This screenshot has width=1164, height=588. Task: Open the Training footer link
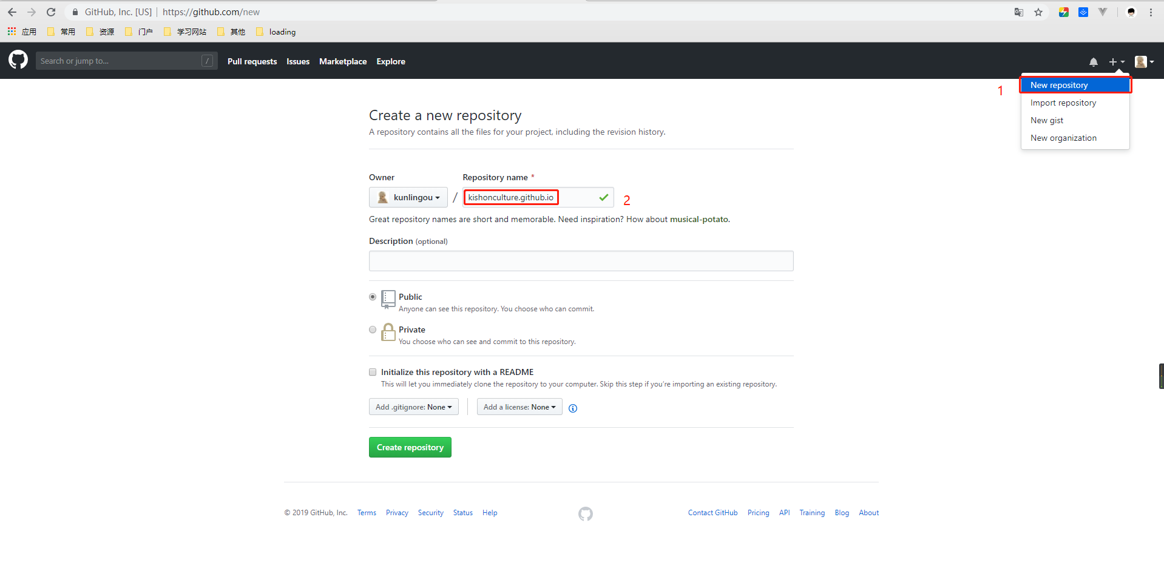(812, 513)
